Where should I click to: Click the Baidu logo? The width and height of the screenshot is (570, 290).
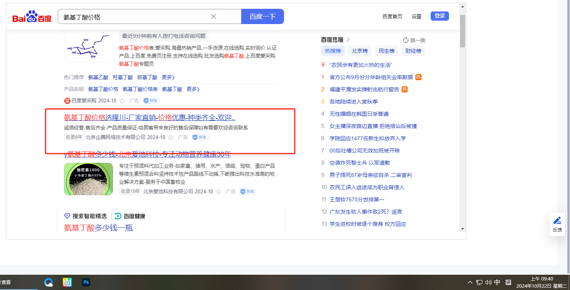pyautogui.click(x=32, y=17)
